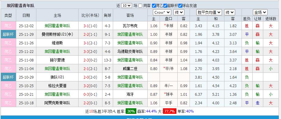
Task: Open 威廉二世 team link
Action: coord(130,69)
